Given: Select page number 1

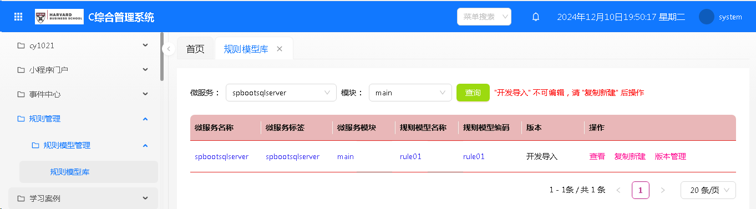Looking at the screenshot, I should (641, 190).
